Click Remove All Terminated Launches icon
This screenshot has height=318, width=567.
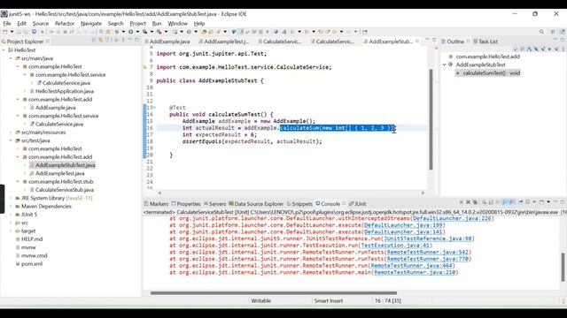click(475, 202)
